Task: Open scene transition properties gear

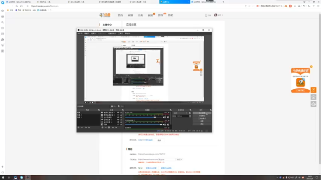Action: [189, 113]
